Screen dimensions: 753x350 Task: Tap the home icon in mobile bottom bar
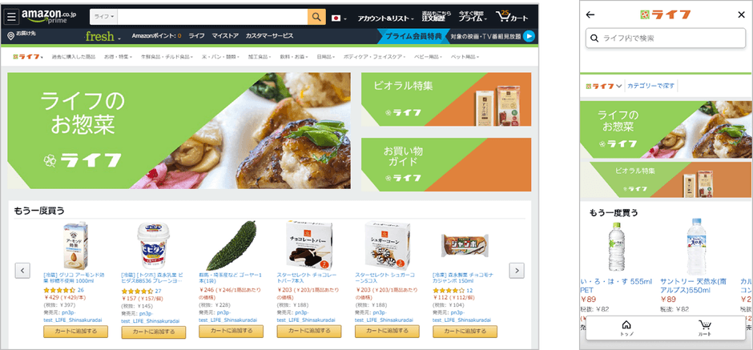point(626,328)
